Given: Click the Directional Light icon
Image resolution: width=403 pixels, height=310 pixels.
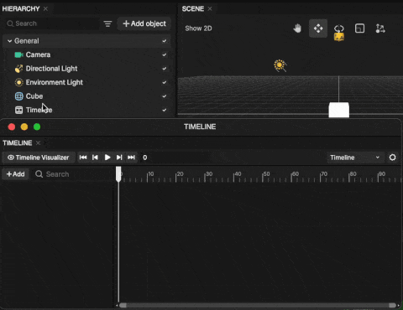Looking at the screenshot, I should (x=18, y=69).
